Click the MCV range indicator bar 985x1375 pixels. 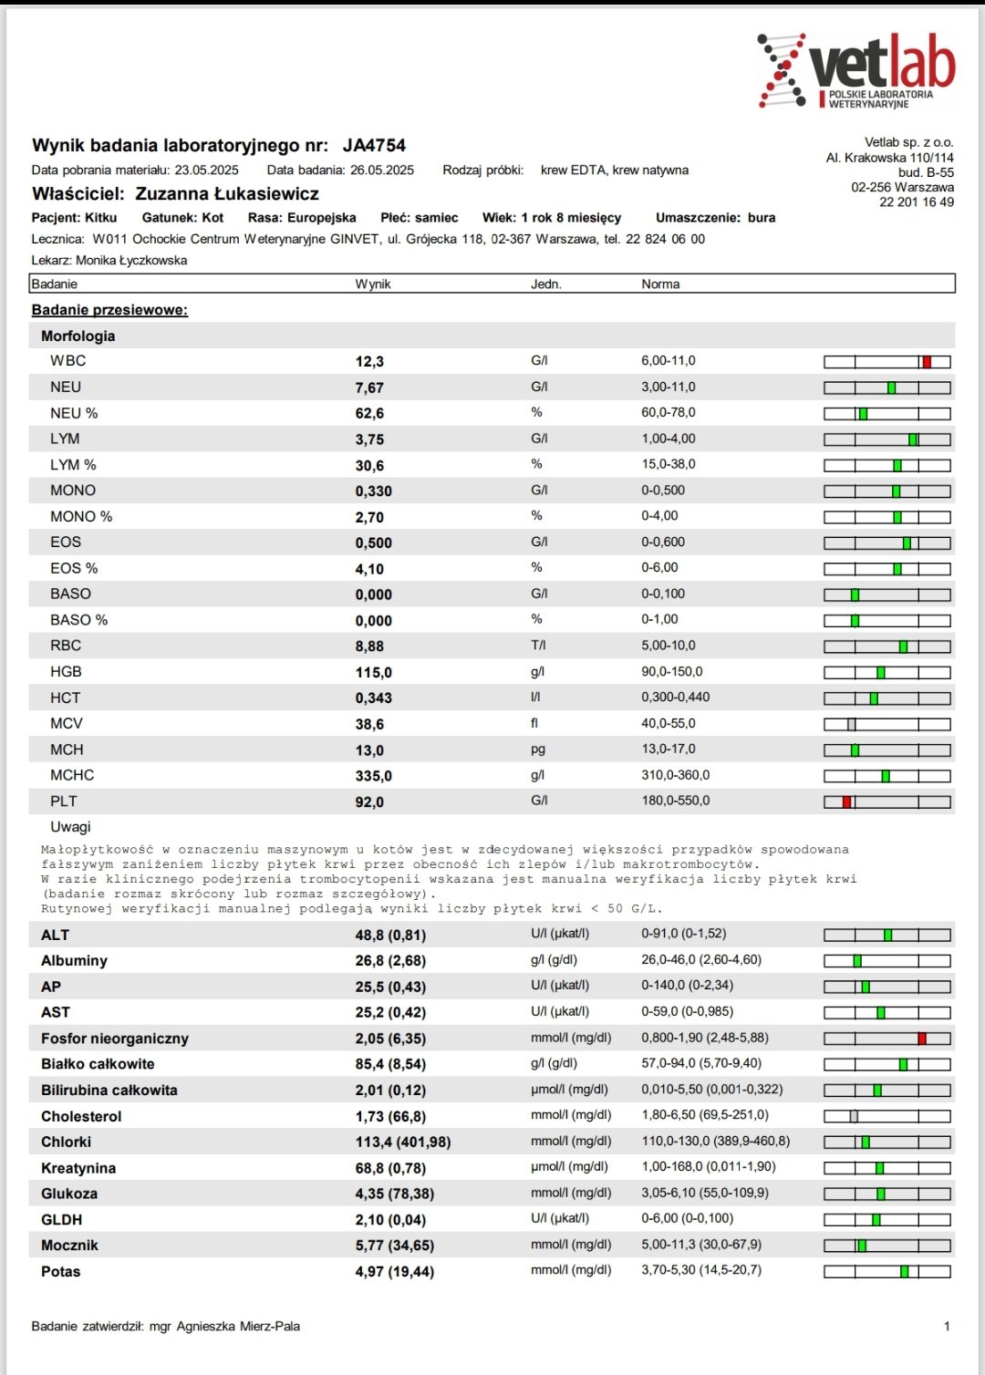click(887, 725)
